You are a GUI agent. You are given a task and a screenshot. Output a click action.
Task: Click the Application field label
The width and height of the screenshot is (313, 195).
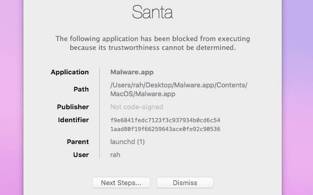click(70, 72)
